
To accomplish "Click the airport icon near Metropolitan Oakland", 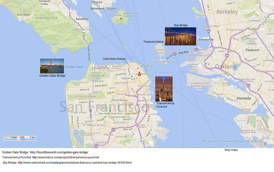I will click(x=265, y=144).
